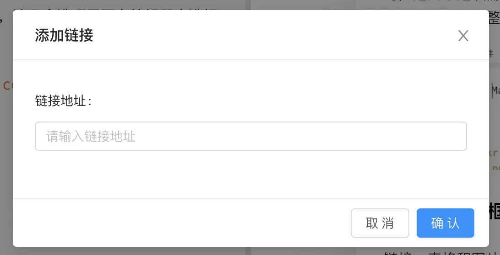500x255 pixels.
Task: Submit the dialog with blue 确认 button
Action: click(x=445, y=223)
